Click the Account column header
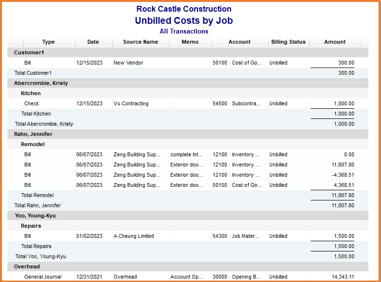The image size is (381, 282). pyautogui.click(x=239, y=42)
